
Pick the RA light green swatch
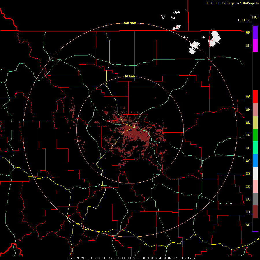tap(255, 148)
